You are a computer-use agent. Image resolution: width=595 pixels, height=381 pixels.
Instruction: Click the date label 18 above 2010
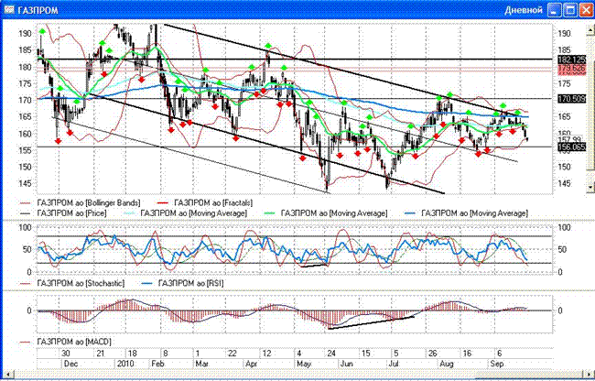(x=132, y=354)
